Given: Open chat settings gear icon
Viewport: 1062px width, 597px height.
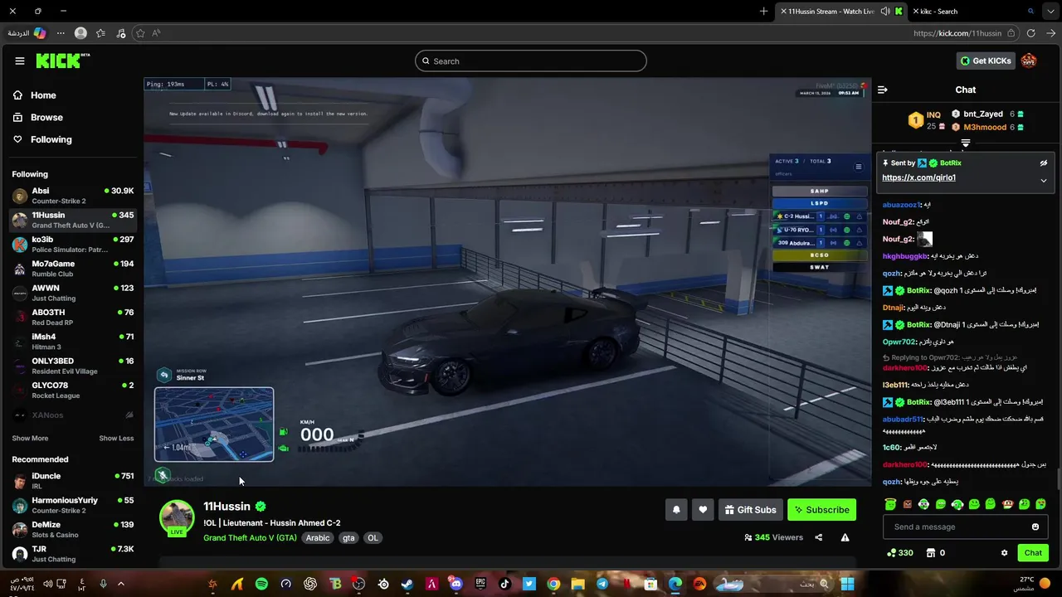Looking at the screenshot, I should (x=1004, y=553).
